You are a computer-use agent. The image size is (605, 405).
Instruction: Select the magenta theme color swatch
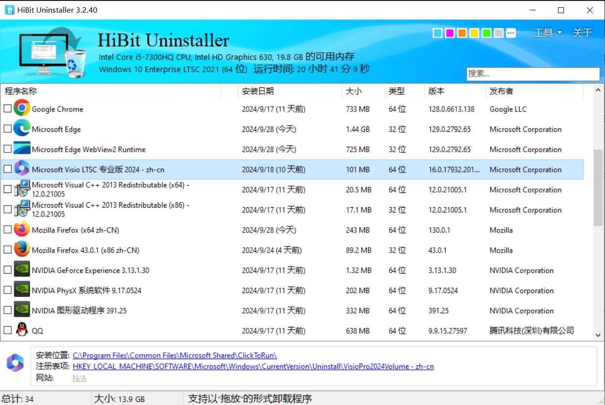[x=449, y=33]
